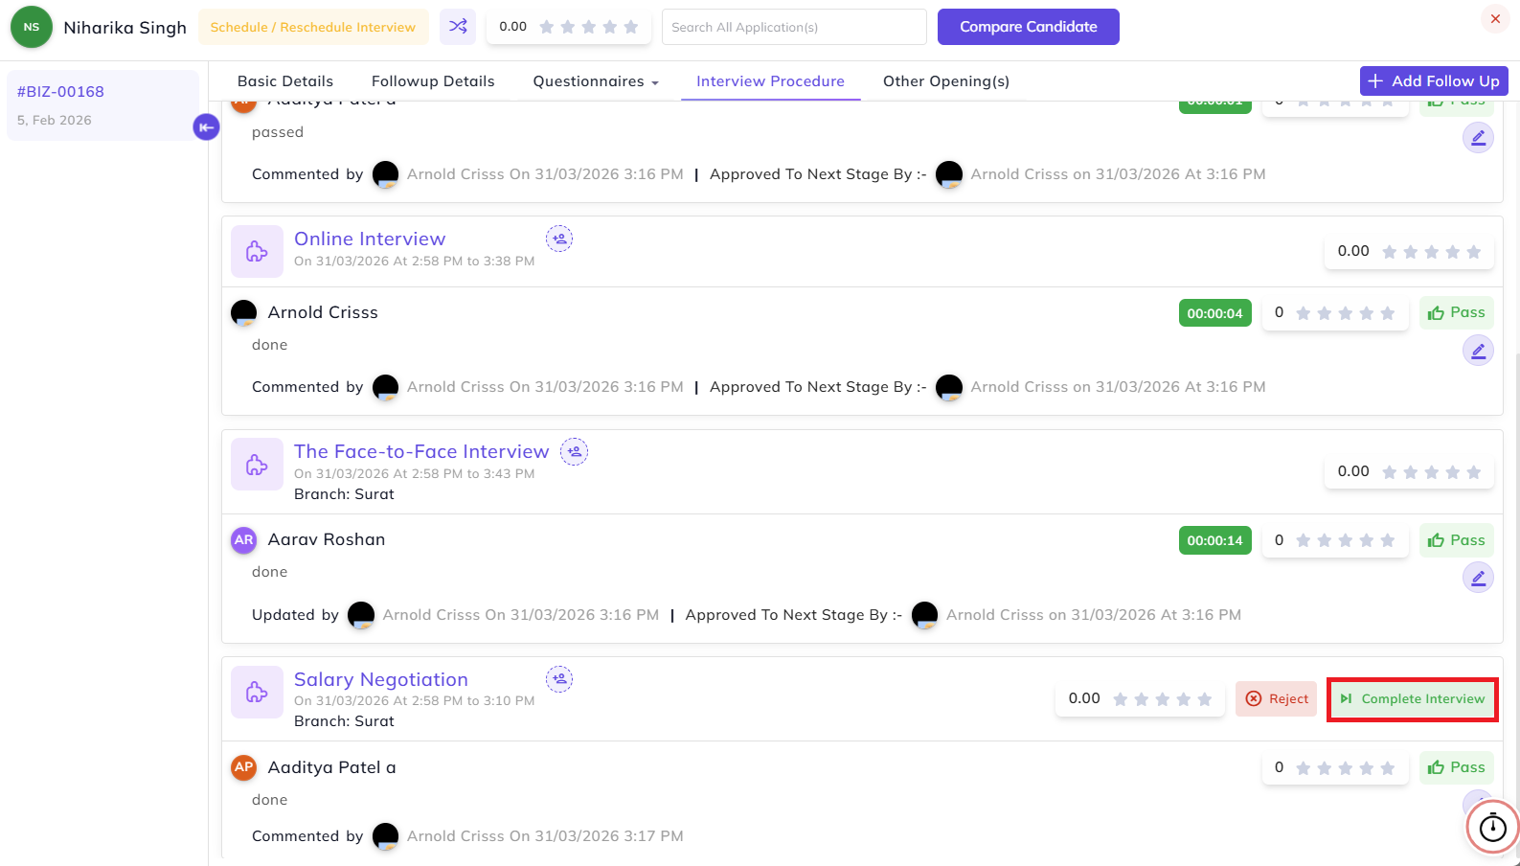Focus the Search All Application(s) field

pyautogui.click(x=794, y=27)
